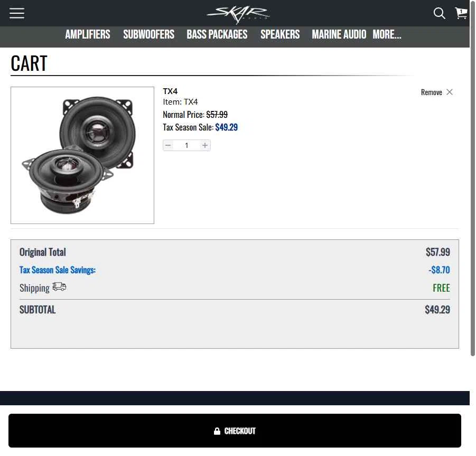The image size is (476, 456).
Task: Click the X icon beside Remove
Action: [x=450, y=92]
